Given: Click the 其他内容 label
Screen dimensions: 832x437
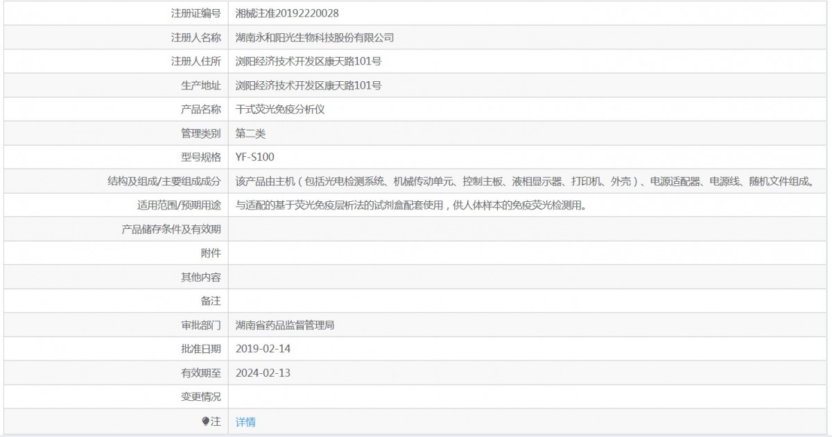Looking at the screenshot, I should (x=200, y=277).
